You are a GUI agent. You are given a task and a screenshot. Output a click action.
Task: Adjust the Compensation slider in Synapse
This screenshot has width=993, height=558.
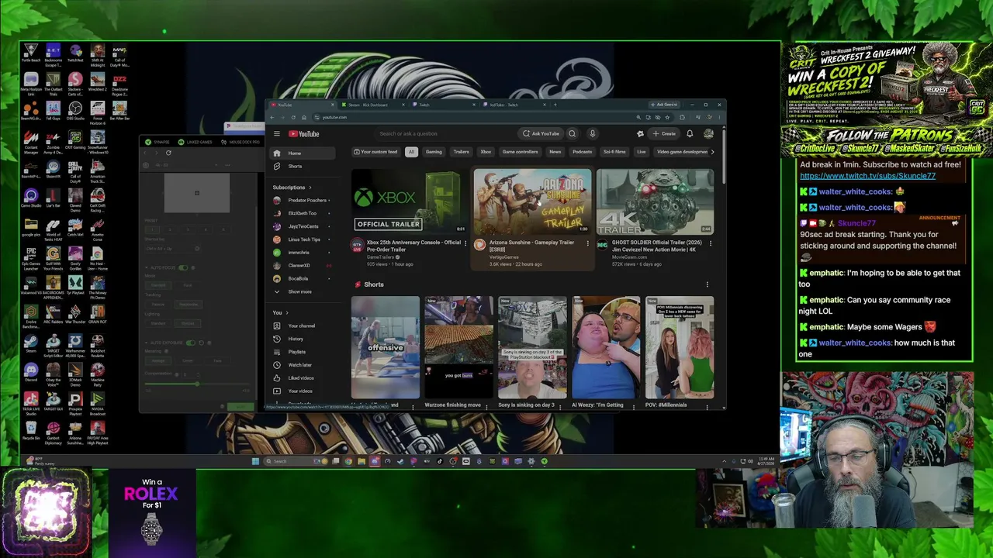197,384
